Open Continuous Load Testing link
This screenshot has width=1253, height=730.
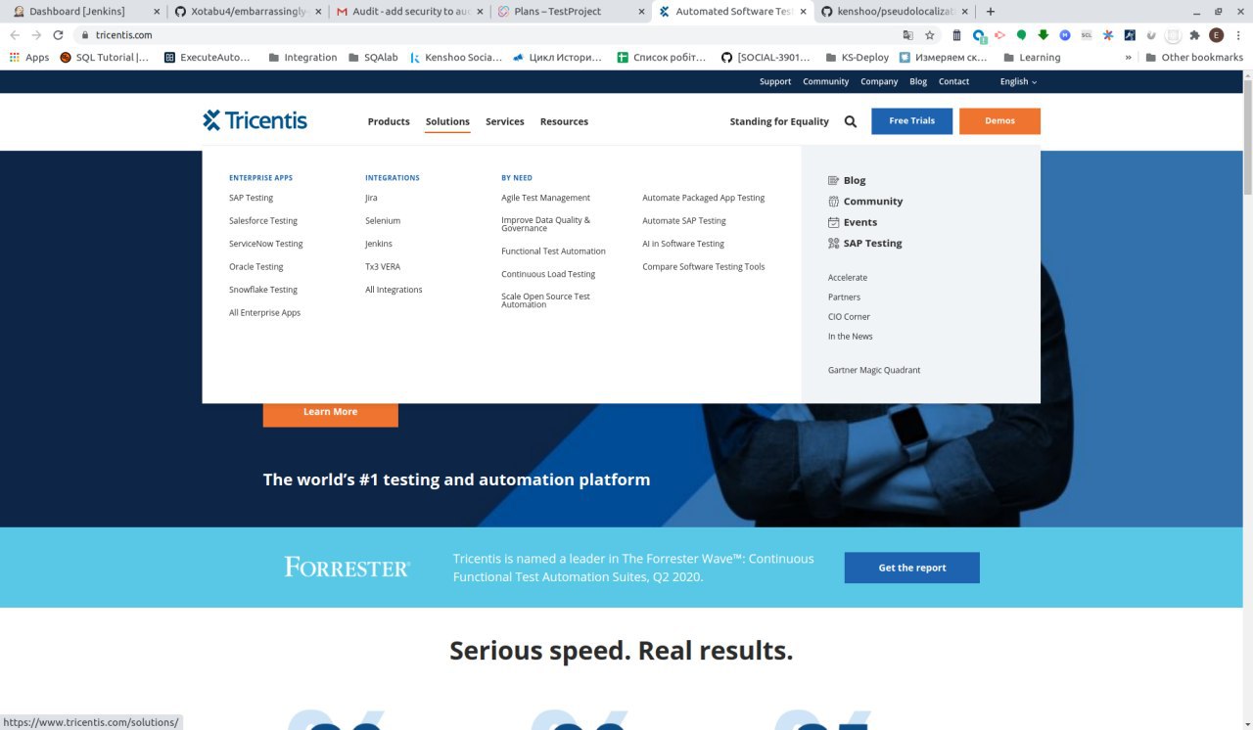click(x=548, y=274)
